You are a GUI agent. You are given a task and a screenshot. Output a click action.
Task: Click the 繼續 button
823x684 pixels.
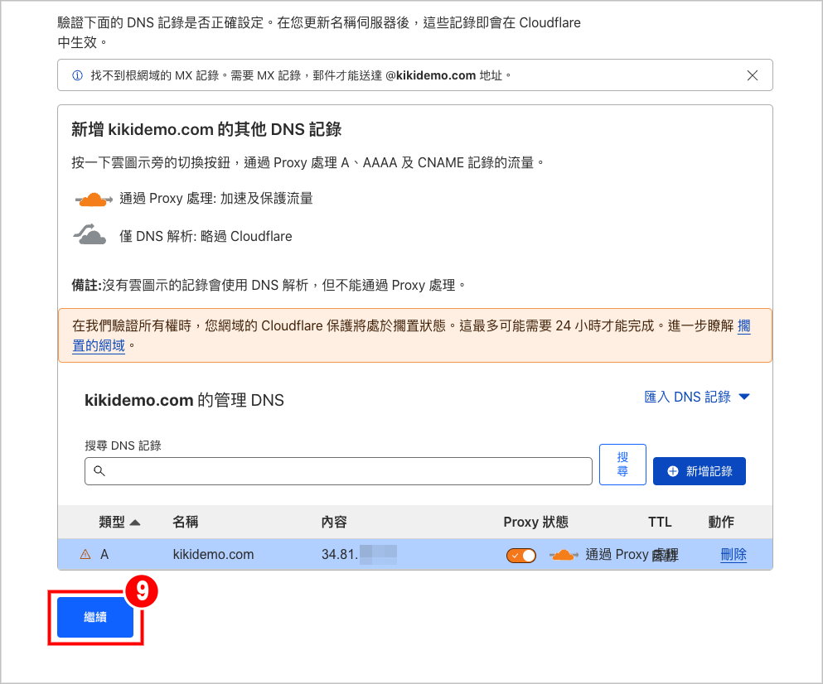95,617
